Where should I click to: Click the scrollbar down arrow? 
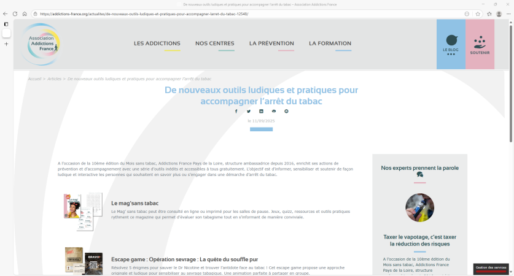[511, 272]
